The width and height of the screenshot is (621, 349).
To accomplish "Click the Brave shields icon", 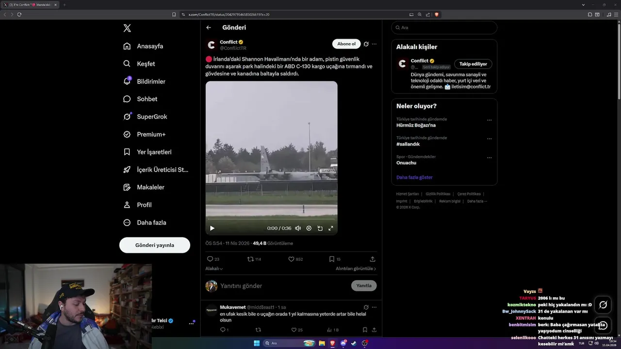I will (x=437, y=15).
